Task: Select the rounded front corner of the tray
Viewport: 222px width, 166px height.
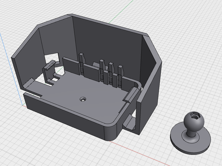Action: pyautogui.click(x=111, y=132)
